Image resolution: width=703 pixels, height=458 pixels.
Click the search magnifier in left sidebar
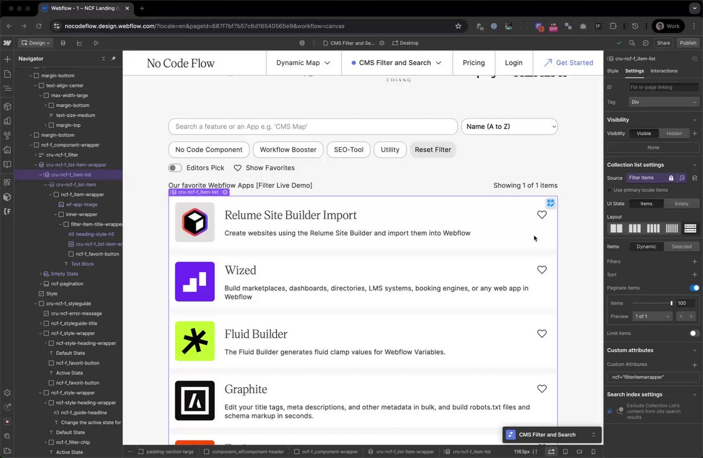7,436
